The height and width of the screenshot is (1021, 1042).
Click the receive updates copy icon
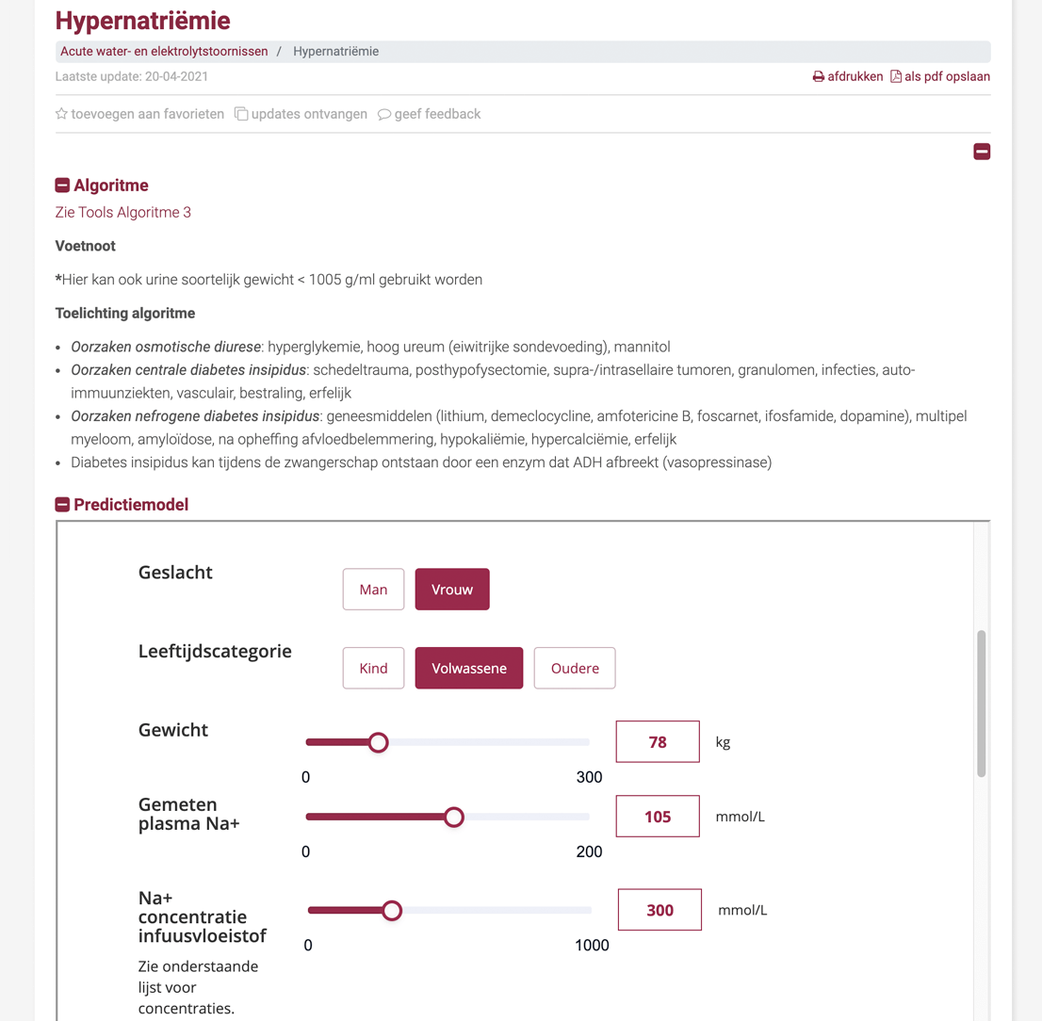click(x=241, y=114)
